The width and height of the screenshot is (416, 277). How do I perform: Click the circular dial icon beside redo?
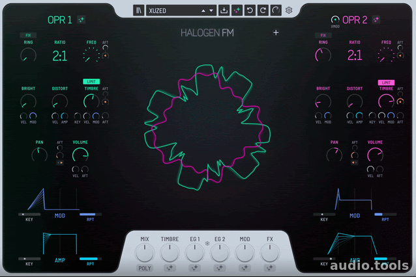click(276, 10)
